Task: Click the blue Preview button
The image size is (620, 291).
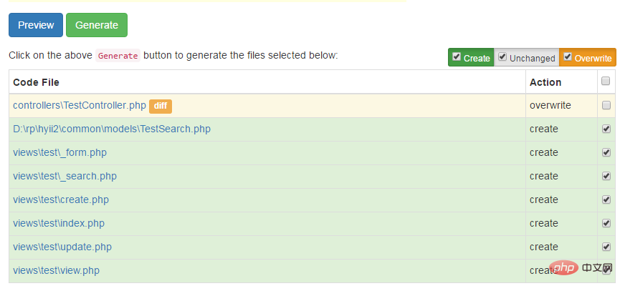Action: [36, 25]
